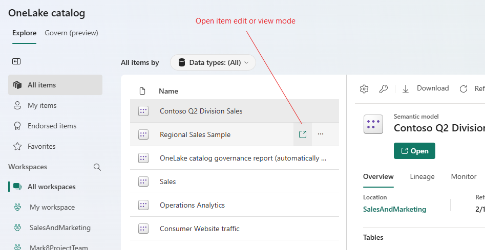Select the Explore tab

tap(24, 33)
